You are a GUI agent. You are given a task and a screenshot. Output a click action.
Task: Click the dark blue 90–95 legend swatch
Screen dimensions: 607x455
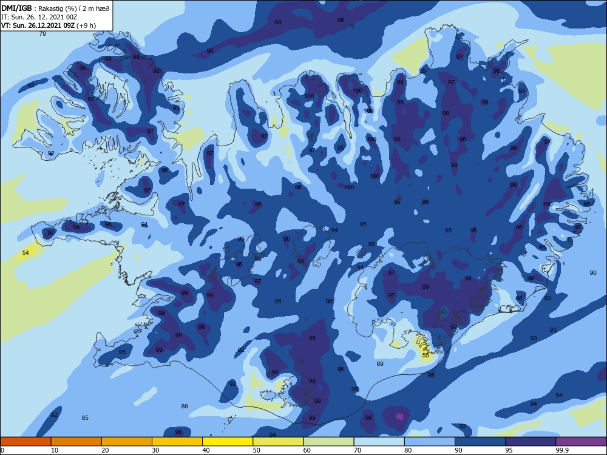[480, 442]
